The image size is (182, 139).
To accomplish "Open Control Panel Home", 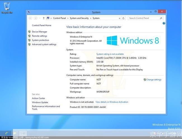I will (x=42, y=25).
